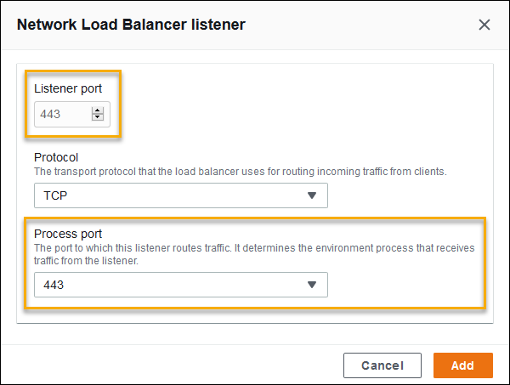
Task: Click the Protocol label
Action: 56,157
